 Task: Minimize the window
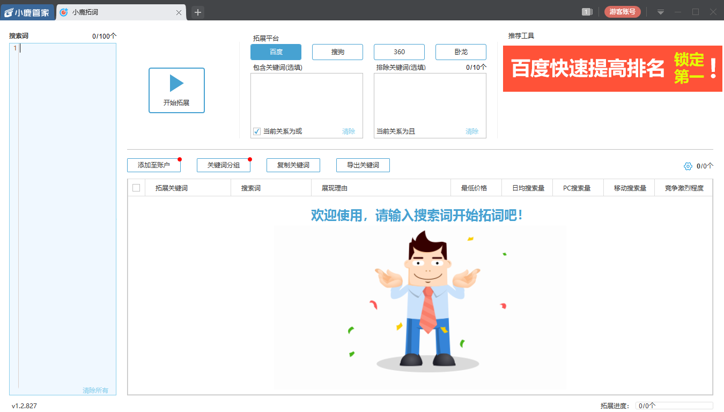[678, 12]
